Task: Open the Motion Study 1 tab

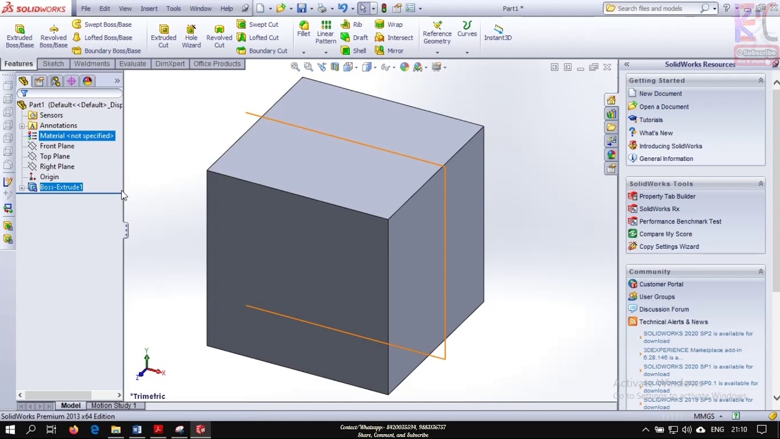Action: 114,405
